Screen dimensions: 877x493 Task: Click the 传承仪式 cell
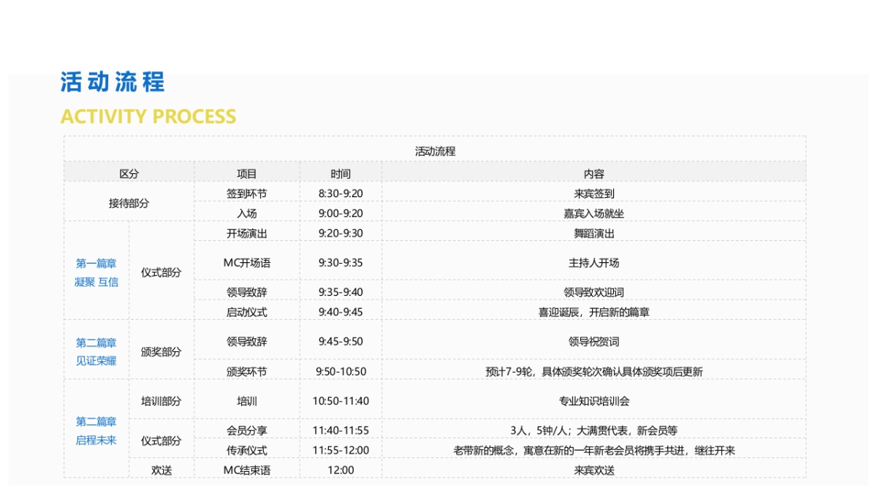[x=246, y=450]
